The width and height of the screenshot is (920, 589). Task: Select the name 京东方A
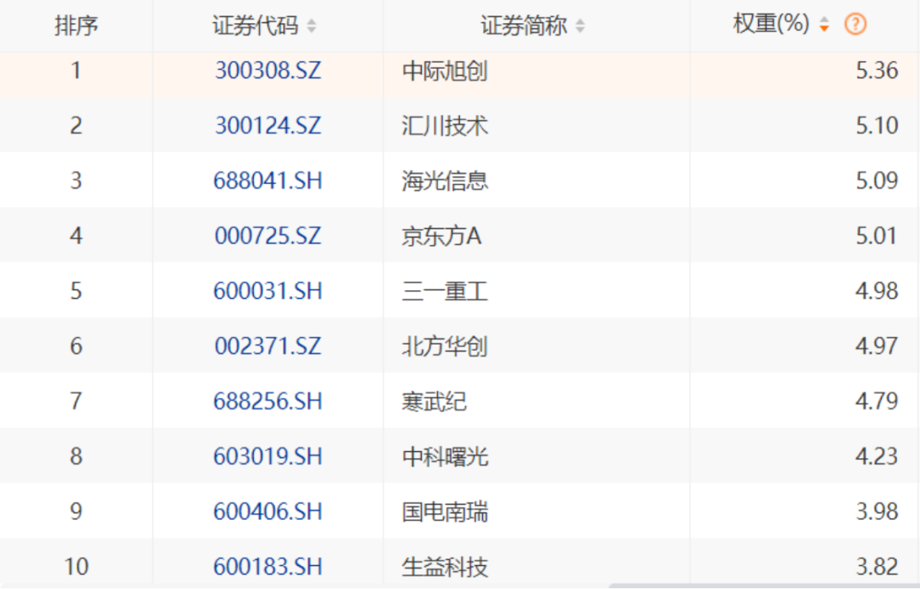tap(442, 237)
